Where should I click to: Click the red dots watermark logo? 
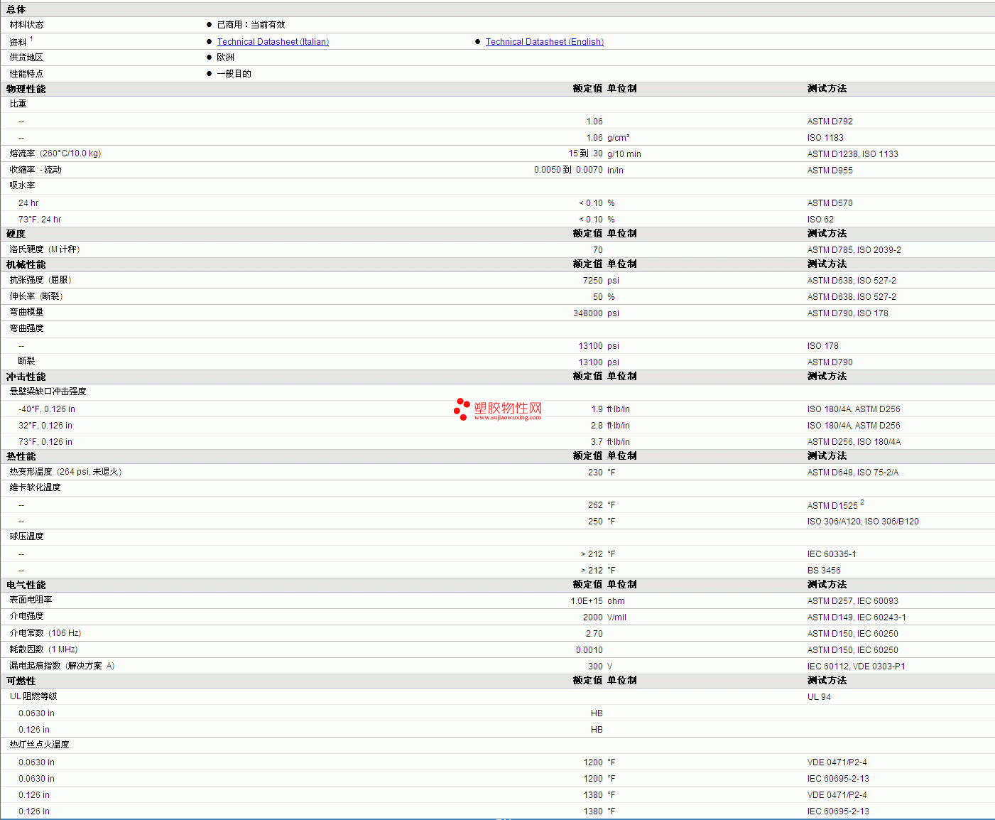[462, 409]
